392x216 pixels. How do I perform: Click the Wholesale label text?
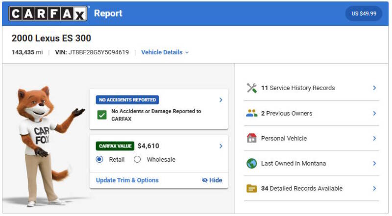161,160
